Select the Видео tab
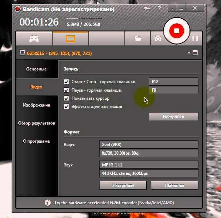Viewport: 221px width, 218px height. 37,87
